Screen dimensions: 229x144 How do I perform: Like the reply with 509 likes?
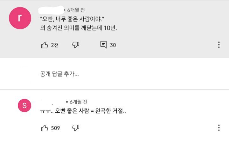(x=45, y=128)
